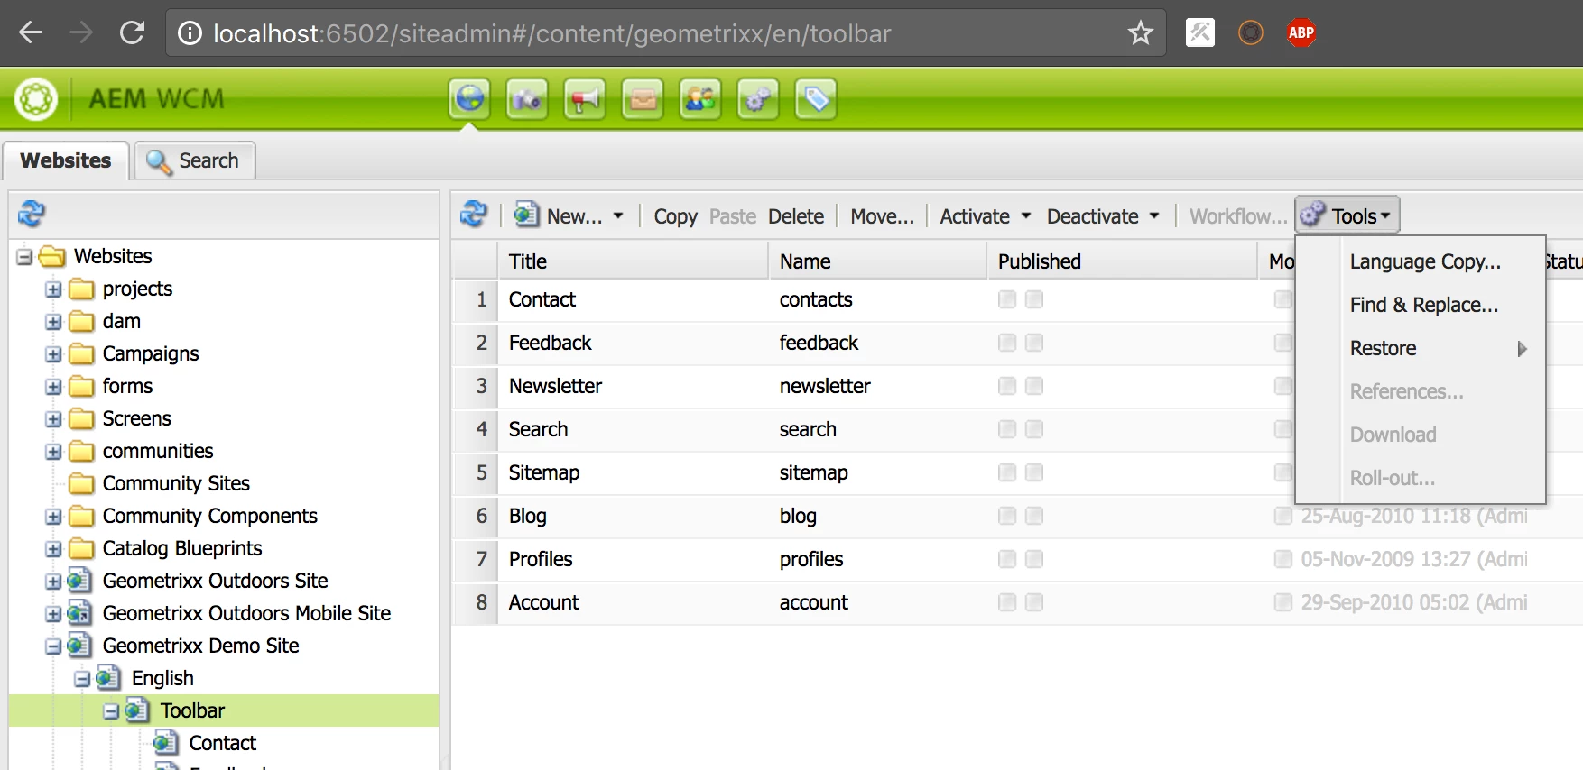Open the Activate dropdown arrow
This screenshot has height=770, width=1583.
pos(1026,215)
